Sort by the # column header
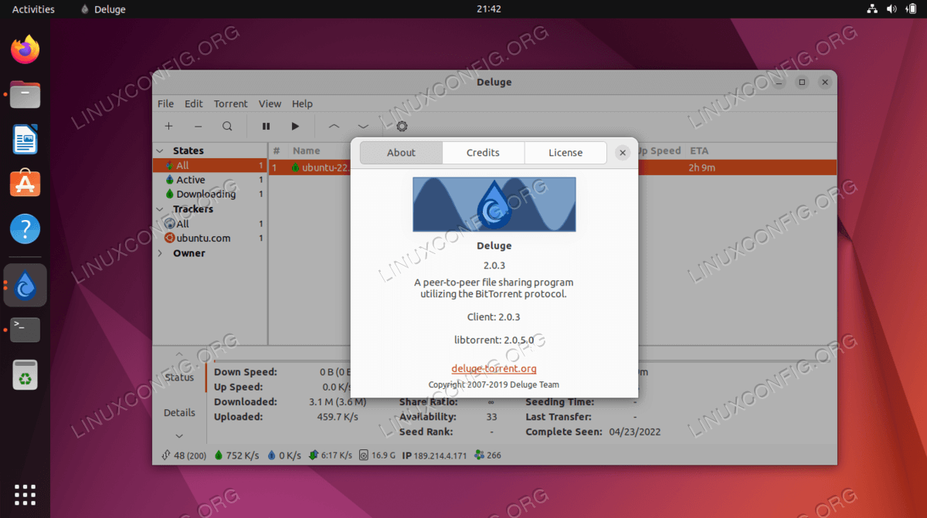This screenshot has height=518, width=927. coord(278,151)
